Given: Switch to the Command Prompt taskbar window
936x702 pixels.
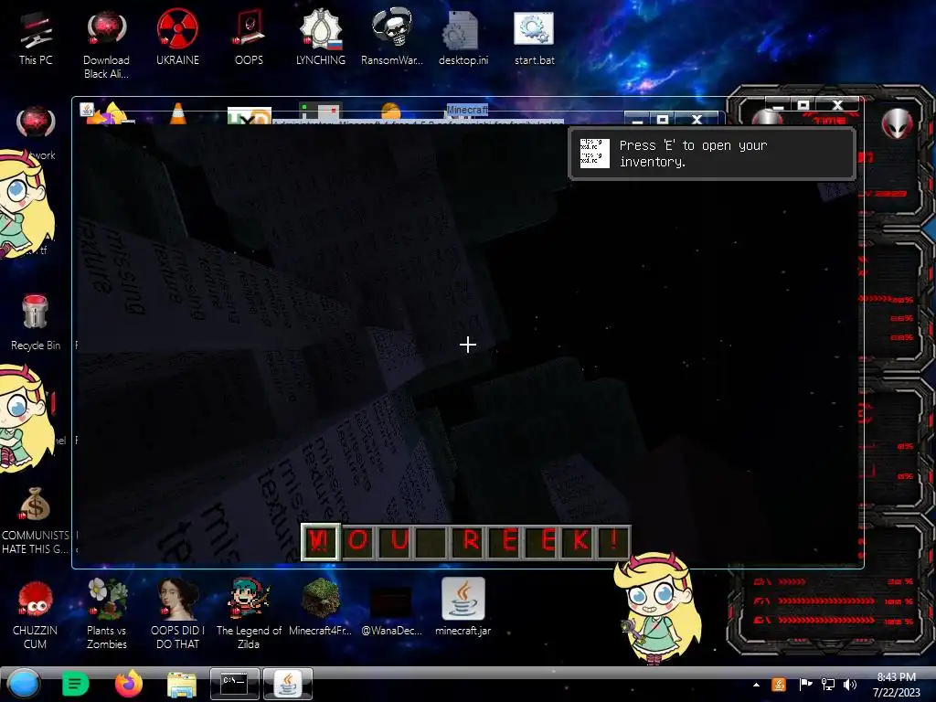Looking at the screenshot, I should 235,684.
